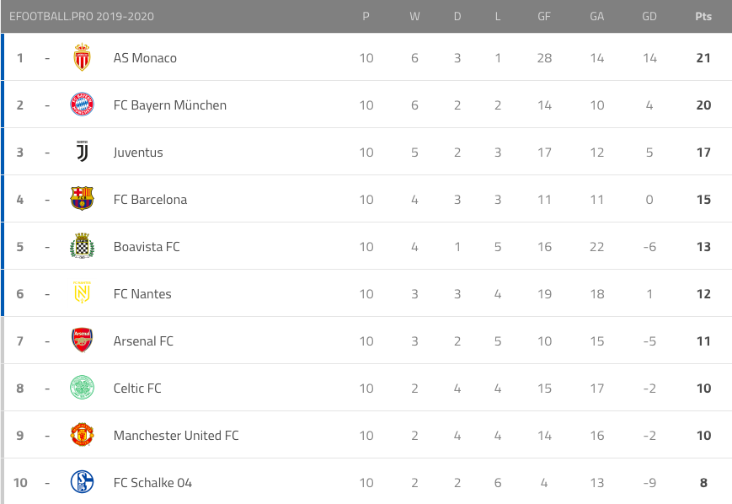Click the Arsenal FC crest
The image size is (732, 504).
point(82,341)
